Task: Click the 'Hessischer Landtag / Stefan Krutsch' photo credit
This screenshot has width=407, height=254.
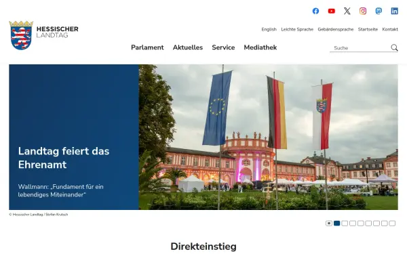Action: [39, 215]
